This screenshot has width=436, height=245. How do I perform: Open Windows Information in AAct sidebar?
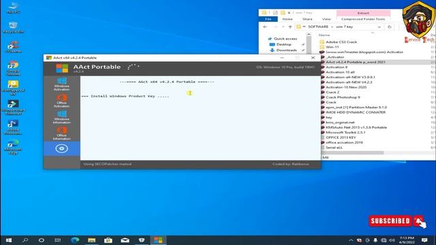click(61, 117)
